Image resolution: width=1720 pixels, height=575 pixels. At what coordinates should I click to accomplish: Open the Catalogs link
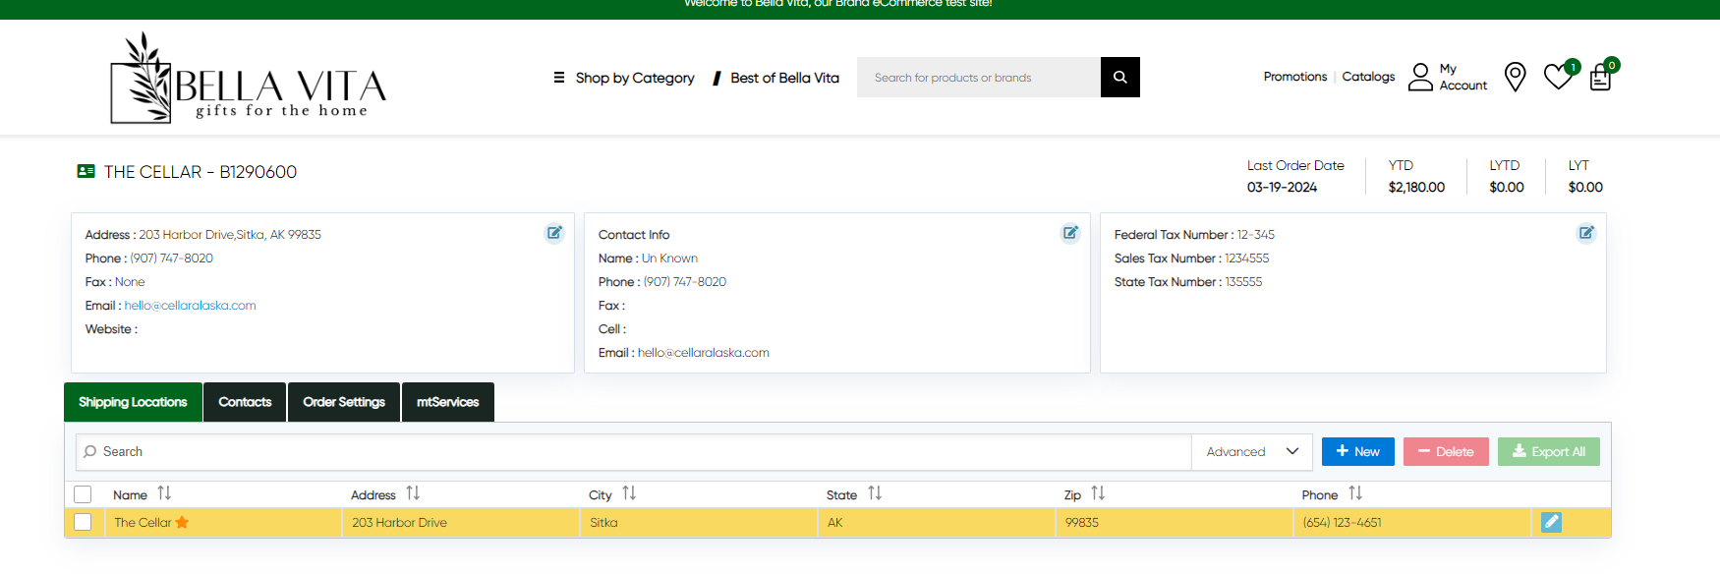(1368, 77)
